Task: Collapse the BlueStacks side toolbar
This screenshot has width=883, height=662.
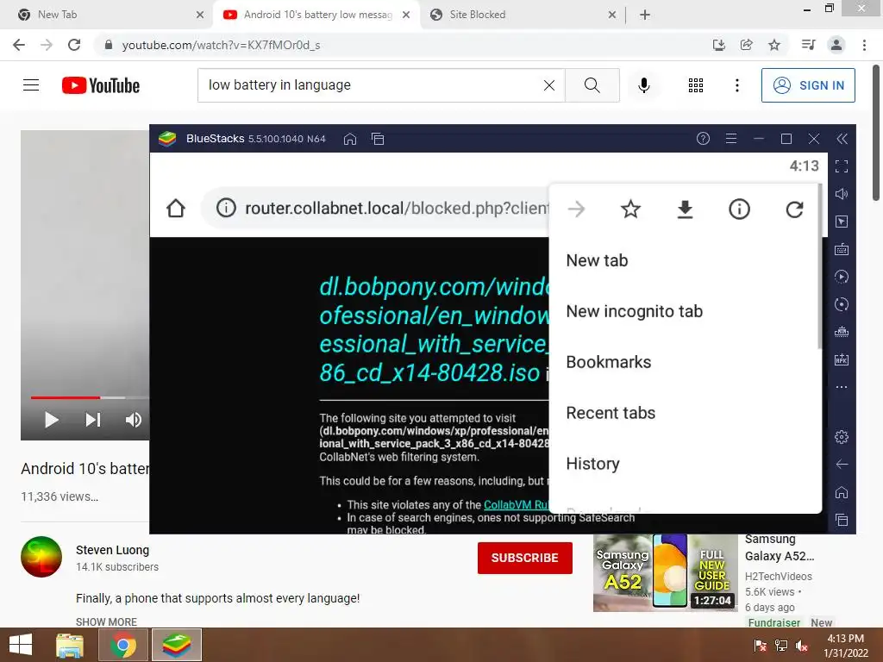Action: [x=842, y=139]
